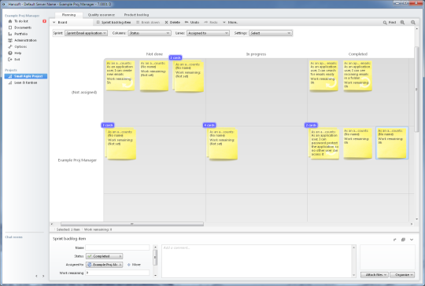
Task: Open the More toolbar menu
Action: [x=230, y=23]
